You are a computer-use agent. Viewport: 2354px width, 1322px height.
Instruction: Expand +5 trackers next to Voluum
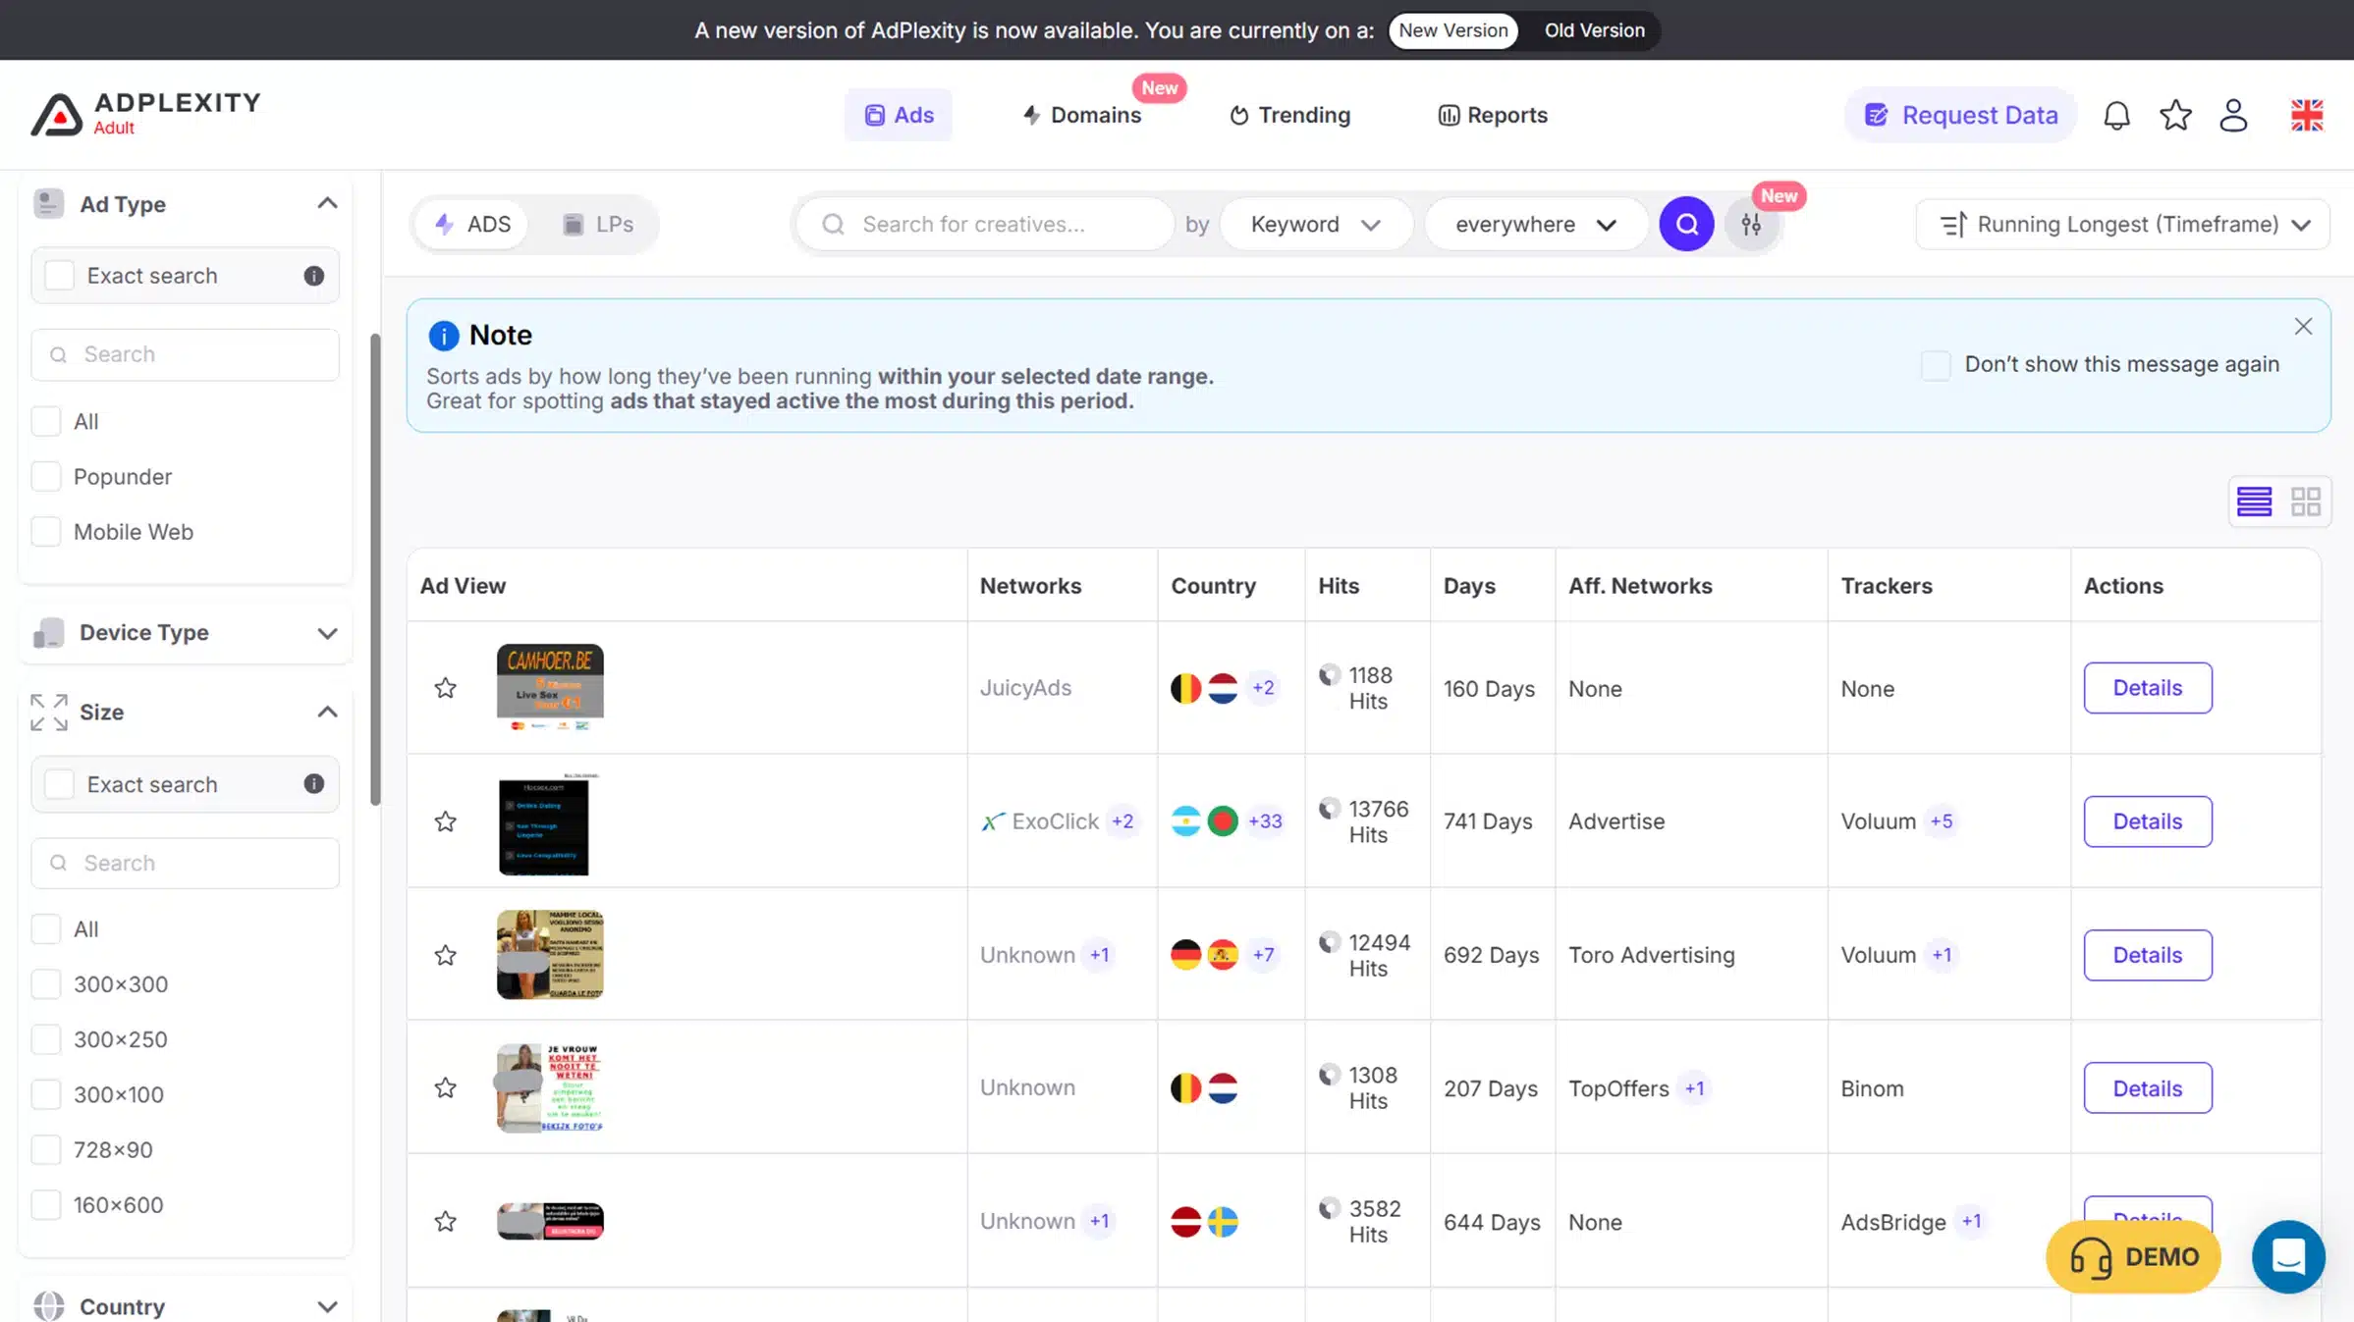pyautogui.click(x=1942, y=821)
